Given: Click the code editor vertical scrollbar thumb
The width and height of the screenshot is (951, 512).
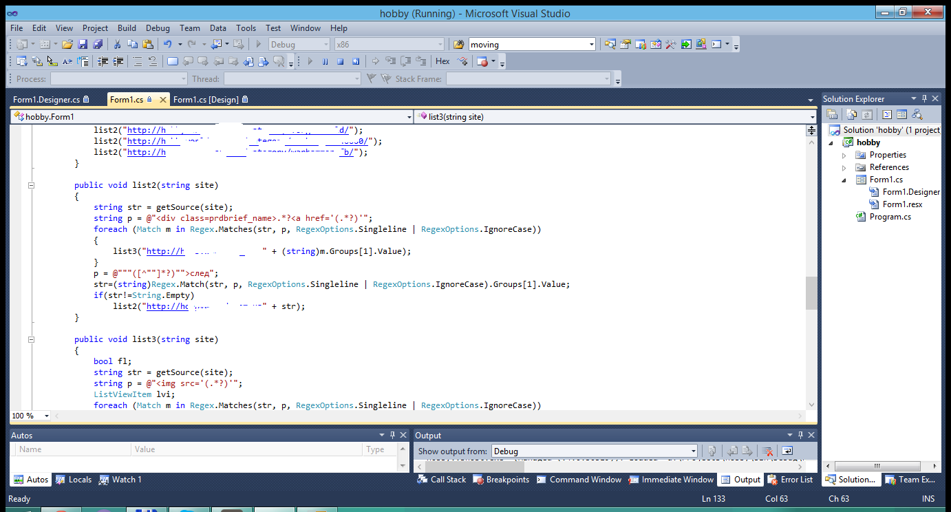Looking at the screenshot, I should coord(811,293).
